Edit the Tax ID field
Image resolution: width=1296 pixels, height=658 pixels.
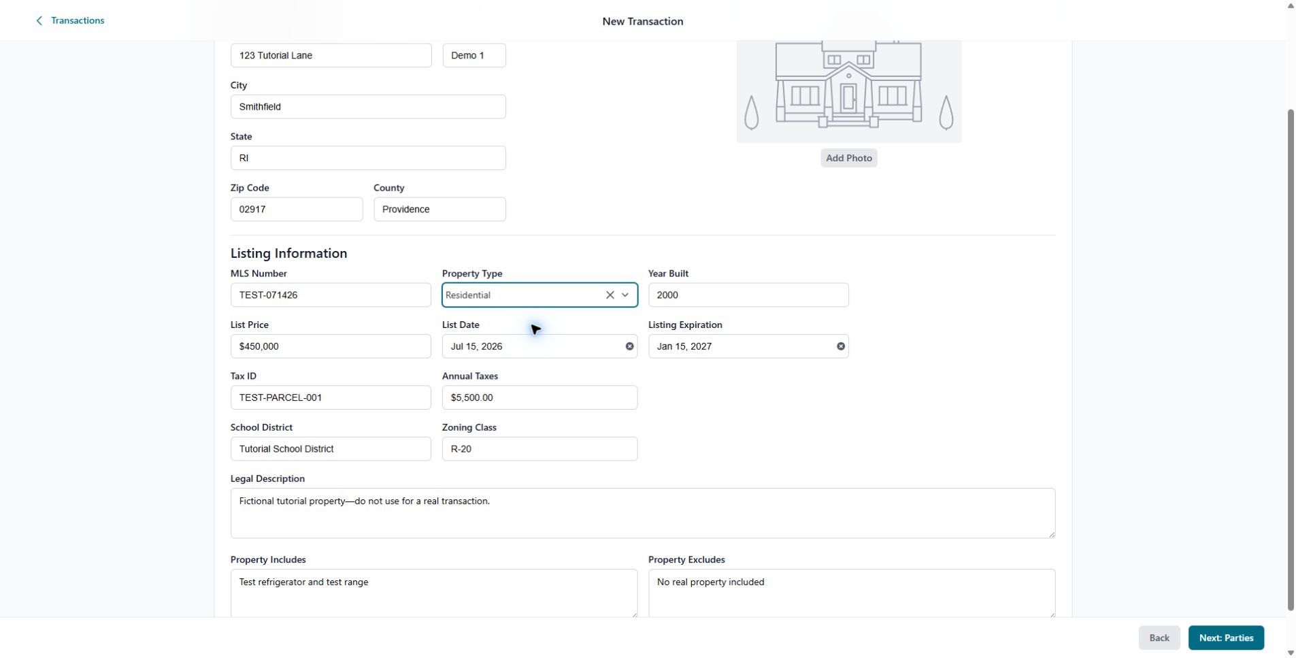tap(331, 397)
